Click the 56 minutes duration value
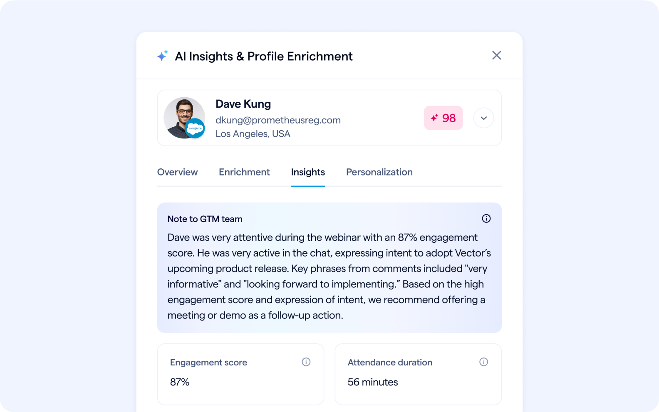659x412 pixels. click(x=373, y=382)
